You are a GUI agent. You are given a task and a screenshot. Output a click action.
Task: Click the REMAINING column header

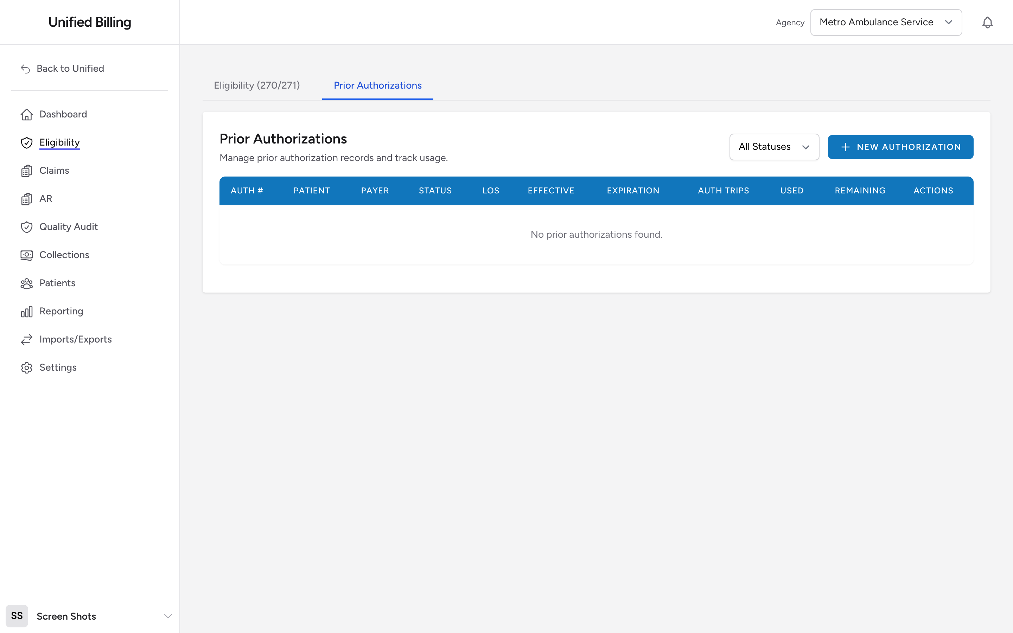point(860,191)
